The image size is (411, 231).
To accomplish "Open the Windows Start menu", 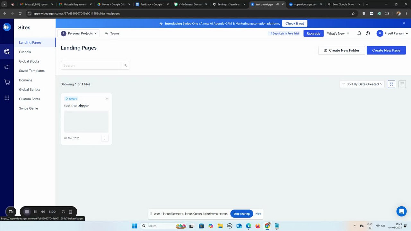I will (x=135, y=226).
